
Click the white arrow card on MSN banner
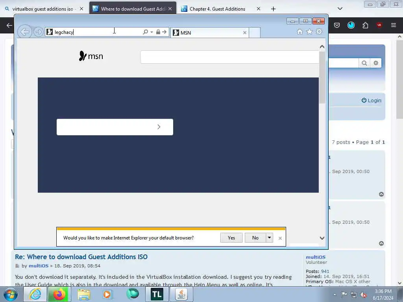pyautogui.click(x=115, y=127)
